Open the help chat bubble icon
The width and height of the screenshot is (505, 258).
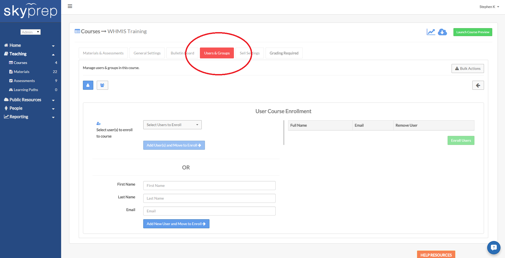point(494,247)
